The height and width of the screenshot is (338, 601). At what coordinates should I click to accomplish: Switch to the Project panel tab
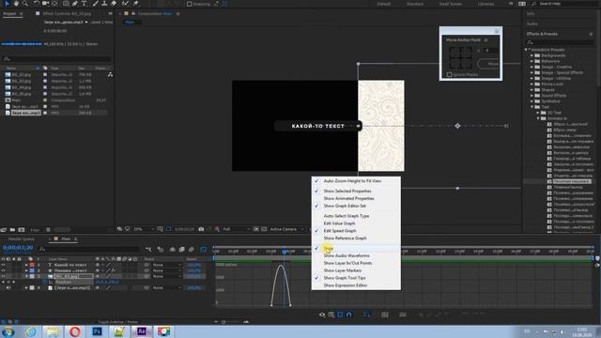click(9, 14)
